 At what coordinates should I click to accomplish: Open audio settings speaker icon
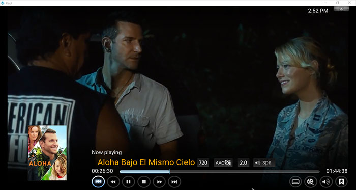326,181
